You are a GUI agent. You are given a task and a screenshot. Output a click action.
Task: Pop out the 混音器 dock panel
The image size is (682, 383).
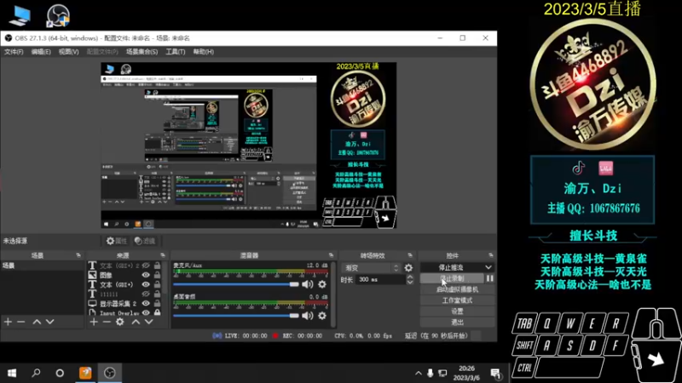(331, 255)
